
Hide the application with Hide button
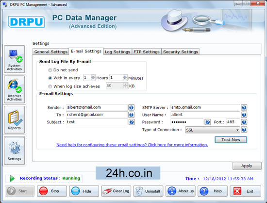(x=84, y=191)
